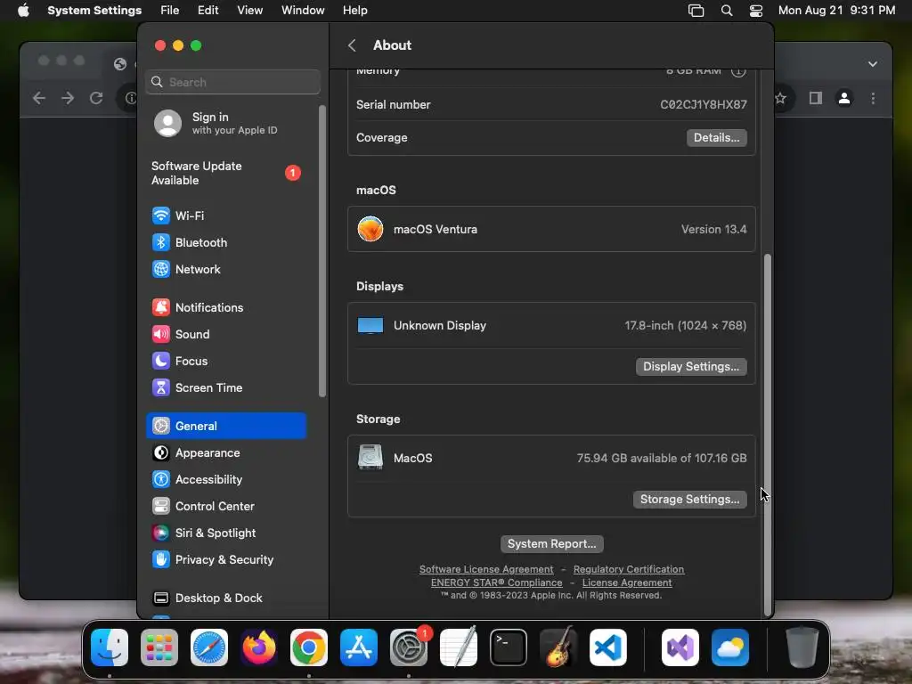This screenshot has width=912, height=684.
Task: Open the System Settings menu bar item
Action: coord(94,11)
